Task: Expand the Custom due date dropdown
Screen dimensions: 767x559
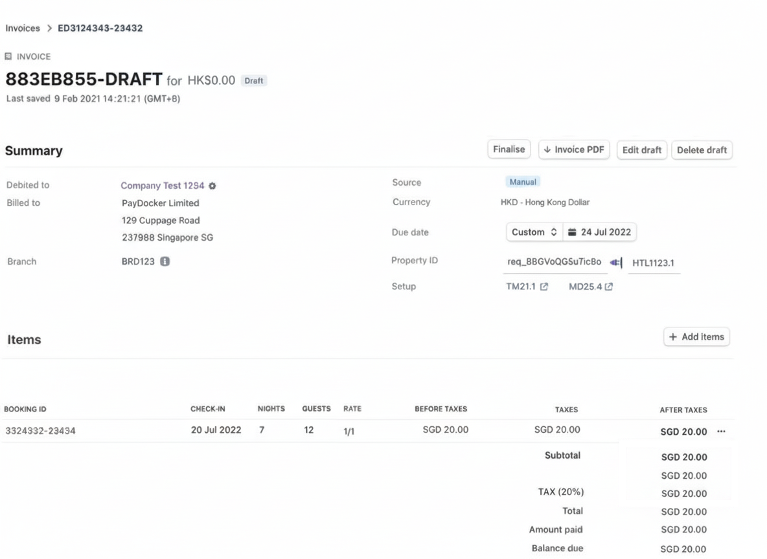Action: [x=534, y=232]
